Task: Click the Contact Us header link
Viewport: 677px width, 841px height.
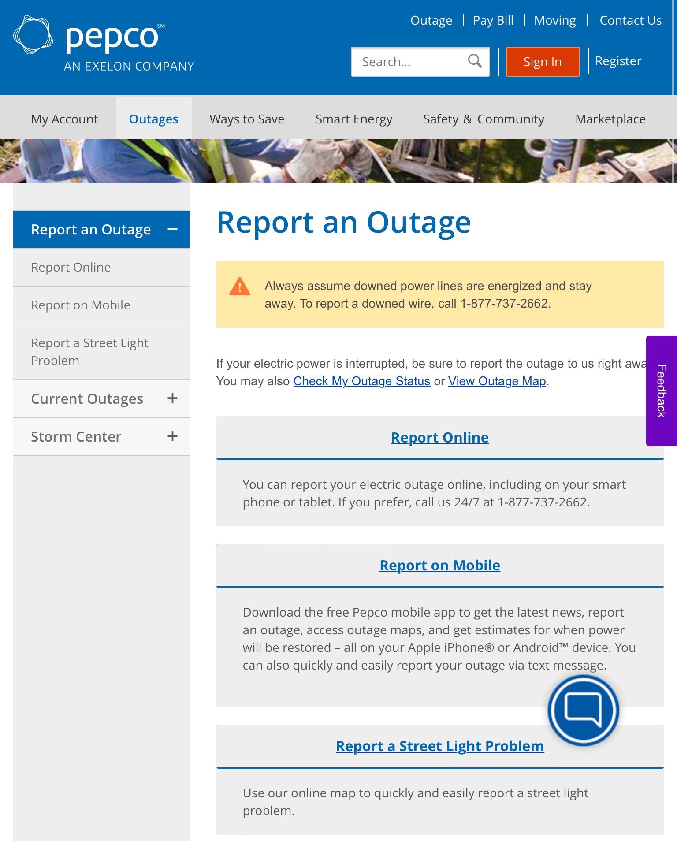Action: pyautogui.click(x=630, y=20)
